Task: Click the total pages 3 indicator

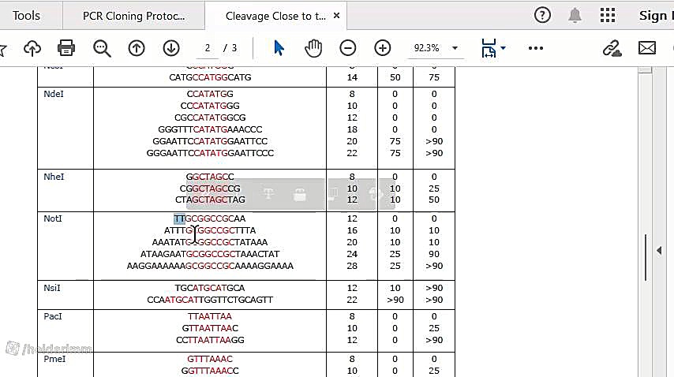Action: [234, 48]
